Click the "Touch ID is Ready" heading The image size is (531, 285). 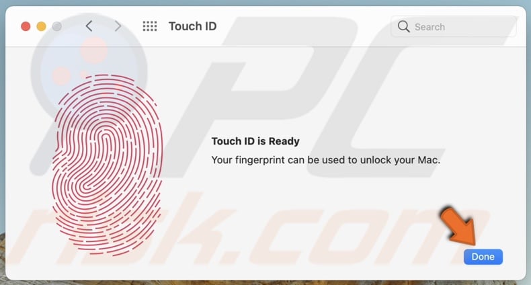click(255, 141)
